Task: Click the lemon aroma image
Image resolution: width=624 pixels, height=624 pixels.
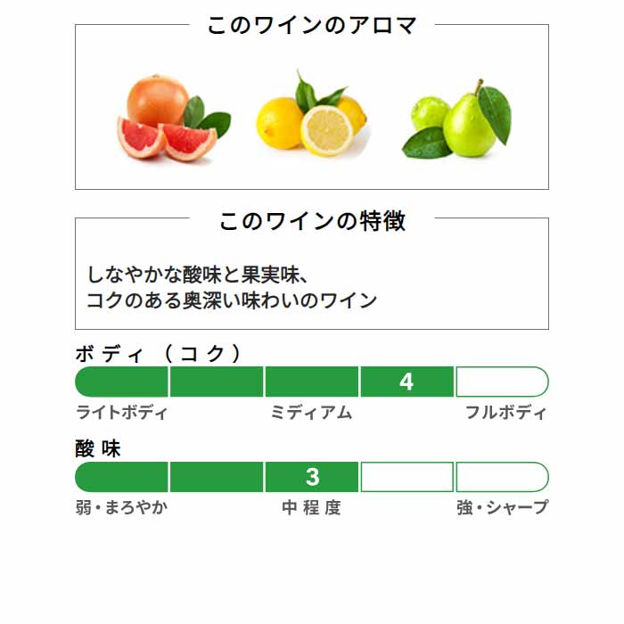Action: pos(312,114)
